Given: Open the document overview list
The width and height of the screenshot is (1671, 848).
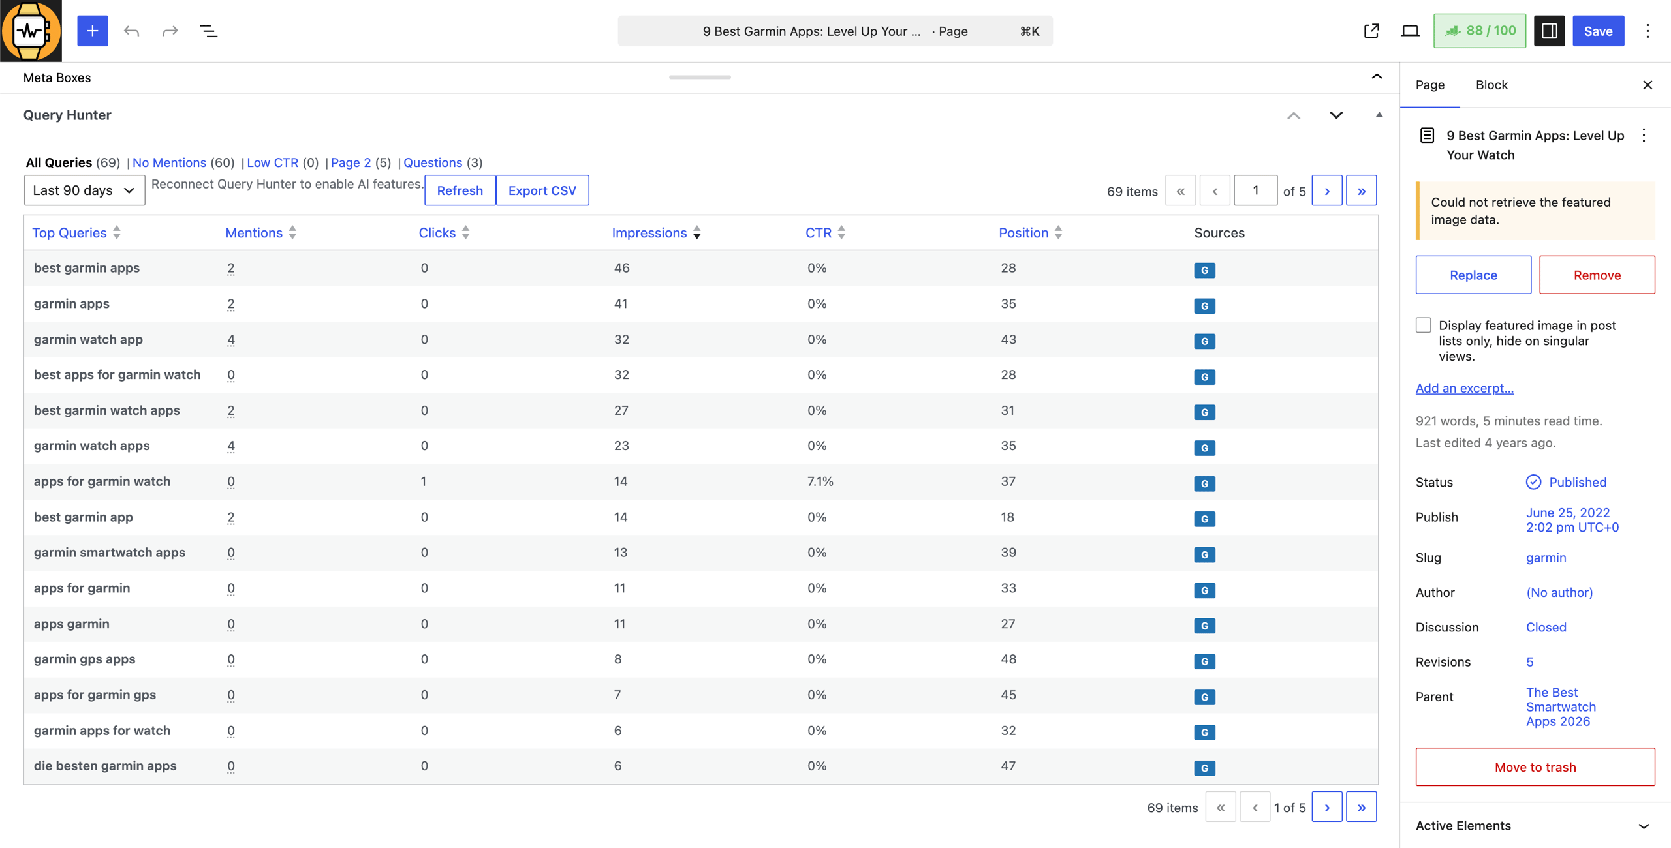Looking at the screenshot, I should (x=208, y=31).
